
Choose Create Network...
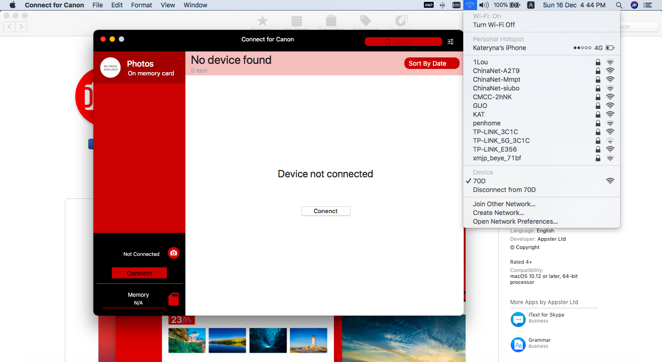coord(541,213)
